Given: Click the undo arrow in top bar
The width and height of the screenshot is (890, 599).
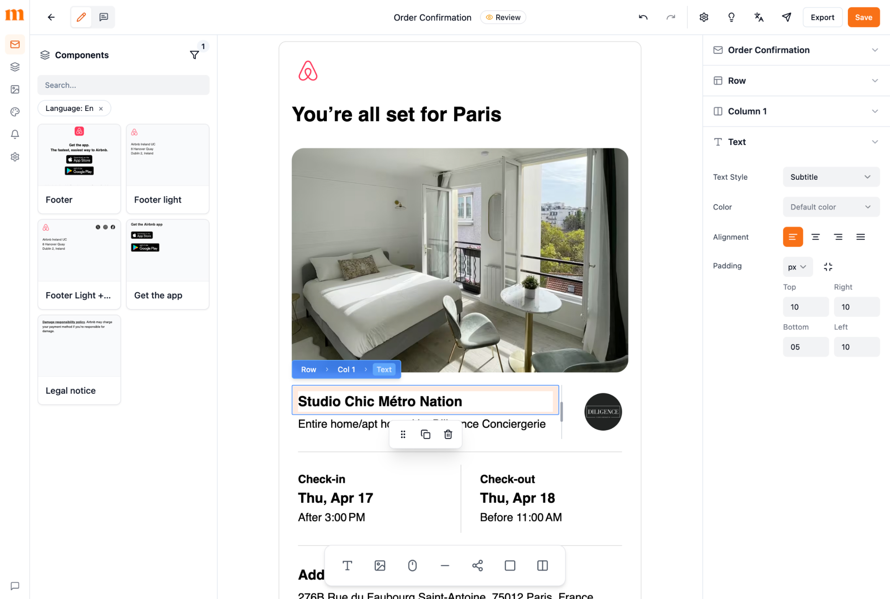Looking at the screenshot, I should click(x=643, y=17).
